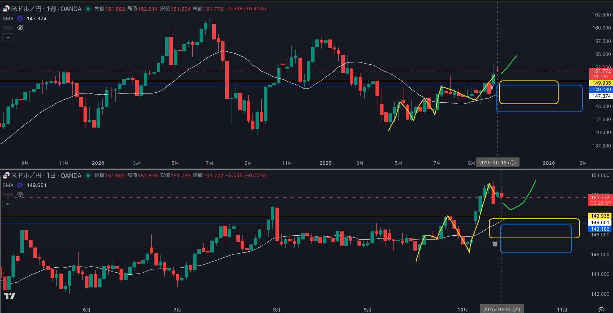This screenshot has width=613, height=313.
Task: Open chart settings hexagon icon at bottom right
Action: tap(601, 310)
